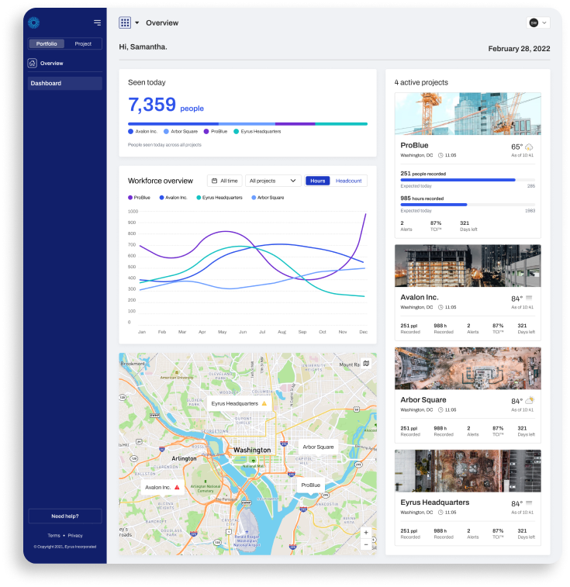Click the map layers icon on map
Image resolution: width=570 pixels, height=587 pixels.
(366, 363)
